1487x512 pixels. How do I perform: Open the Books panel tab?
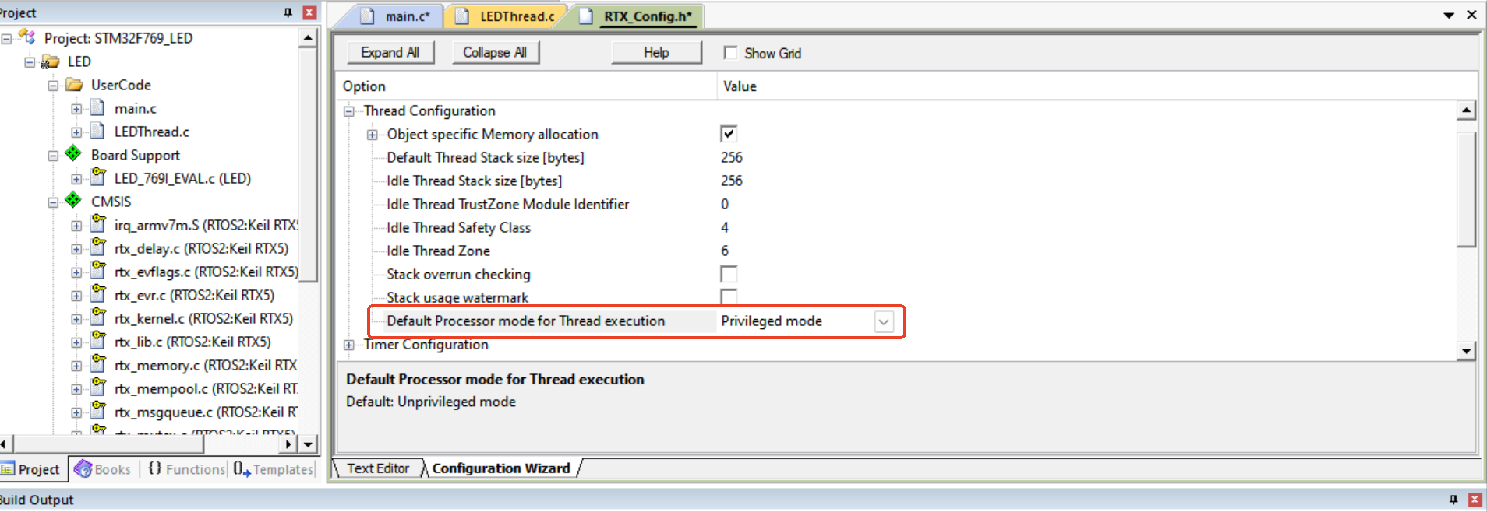(103, 469)
